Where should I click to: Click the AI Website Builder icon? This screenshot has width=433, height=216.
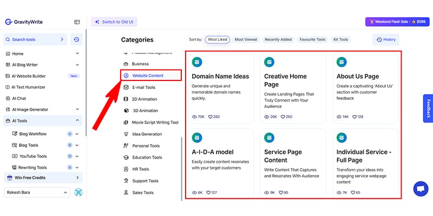(x=8, y=76)
